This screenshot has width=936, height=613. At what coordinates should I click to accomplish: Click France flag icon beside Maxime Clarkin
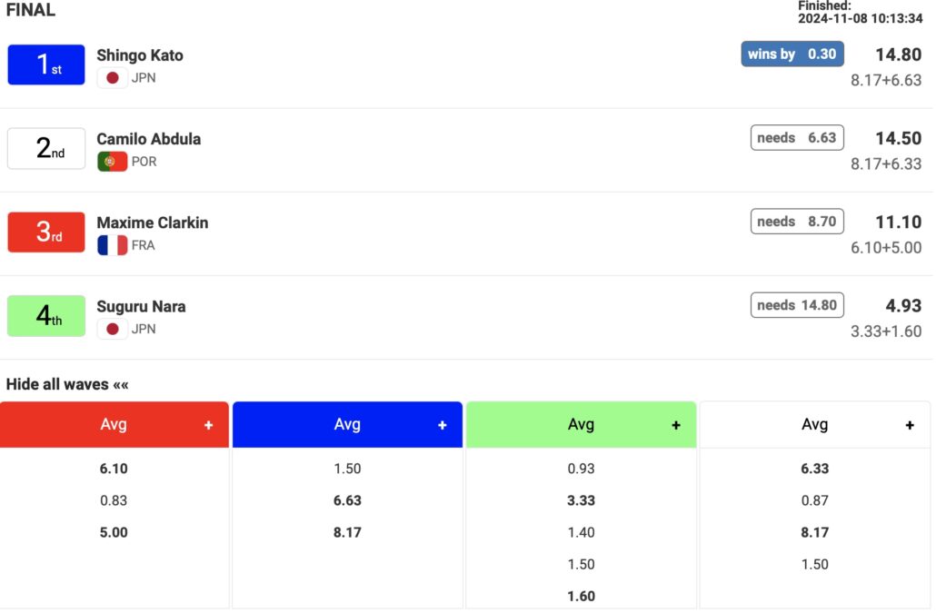coord(113,245)
